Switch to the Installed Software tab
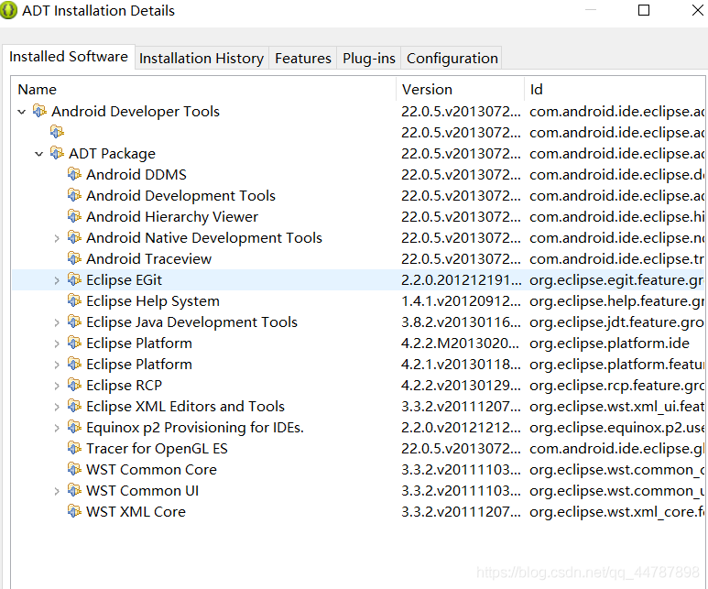This screenshot has width=708, height=589. [x=69, y=57]
